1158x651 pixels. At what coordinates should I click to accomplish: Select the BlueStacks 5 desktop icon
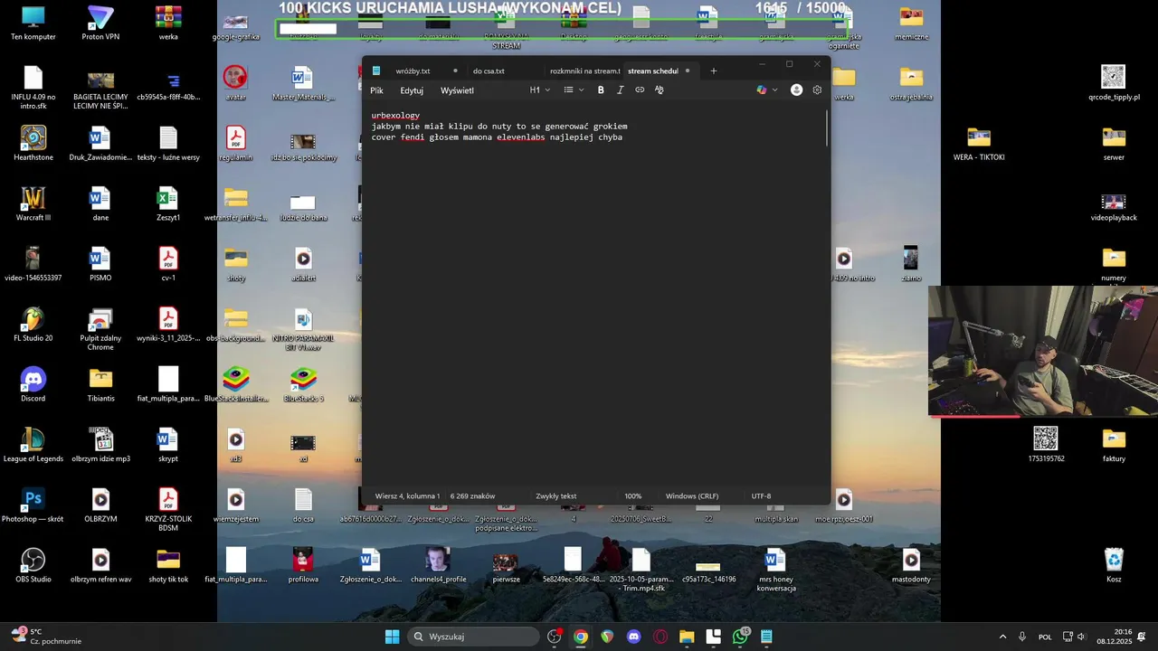[303, 385]
